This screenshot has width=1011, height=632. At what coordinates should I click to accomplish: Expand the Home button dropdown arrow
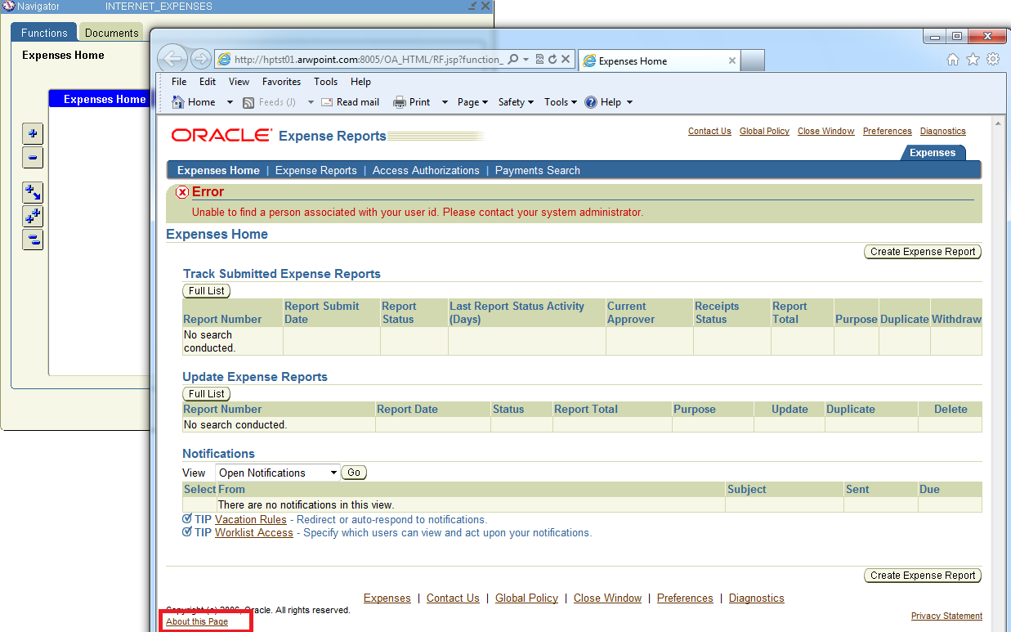click(x=230, y=102)
